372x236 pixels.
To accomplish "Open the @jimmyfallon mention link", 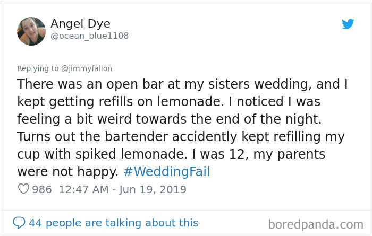I will [x=87, y=68].
